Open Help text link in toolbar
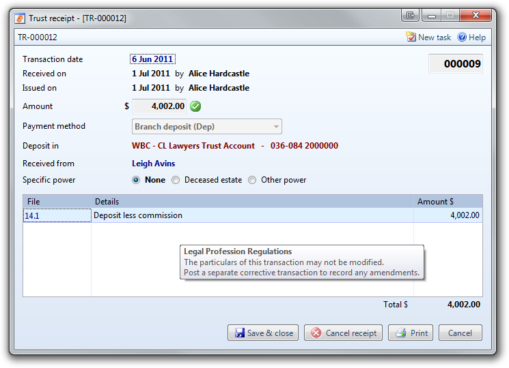509x368 pixels. pyautogui.click(x=477, y=37)
